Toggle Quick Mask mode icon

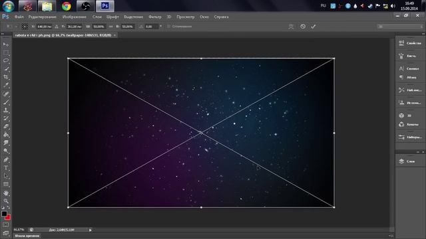point(6,225)
